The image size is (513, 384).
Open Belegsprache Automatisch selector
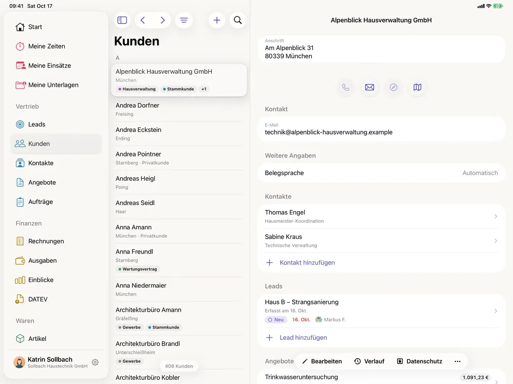pos(381,173)
